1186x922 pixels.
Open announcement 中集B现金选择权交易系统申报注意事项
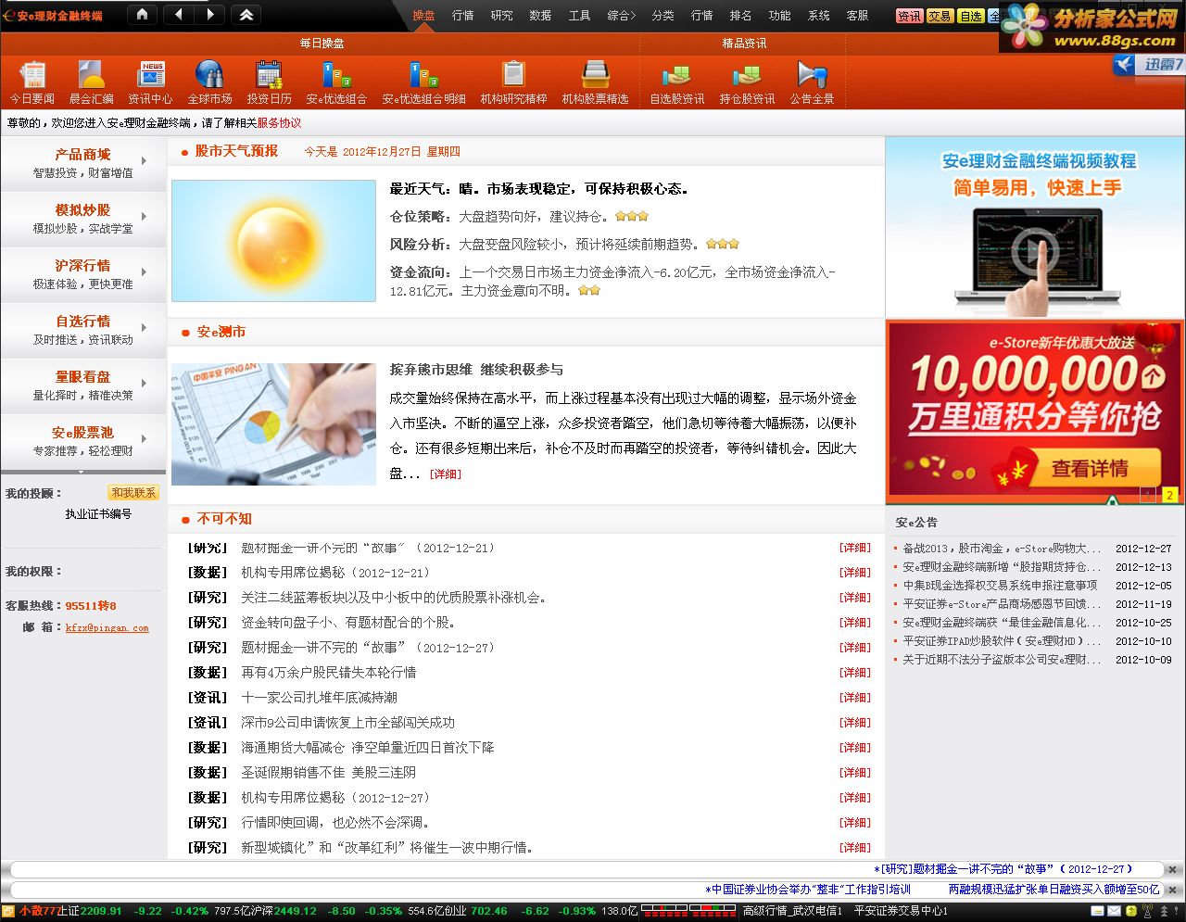point(1000,586)
